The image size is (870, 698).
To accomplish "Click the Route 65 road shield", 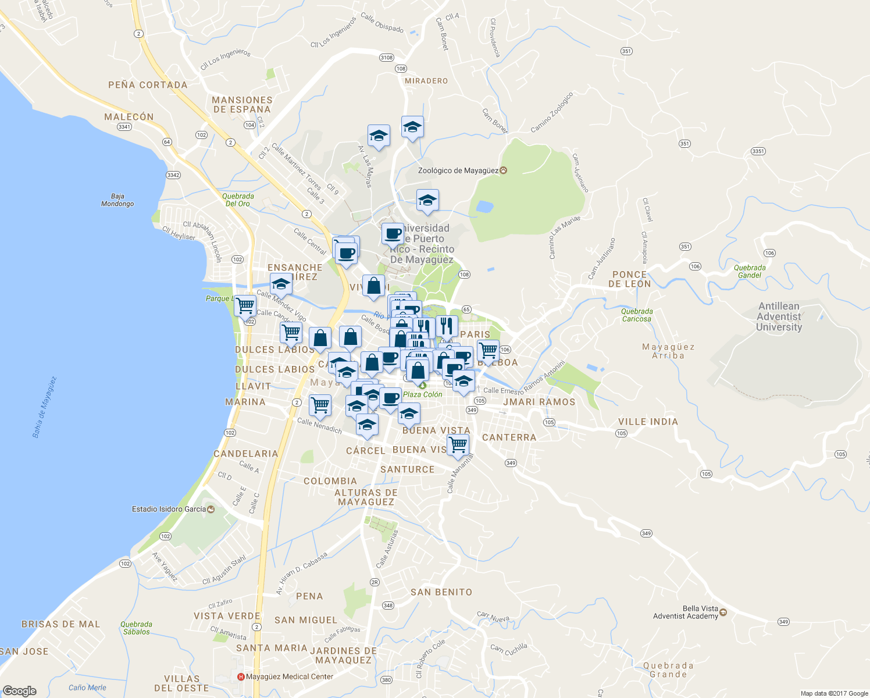I will tap(466, 309).
